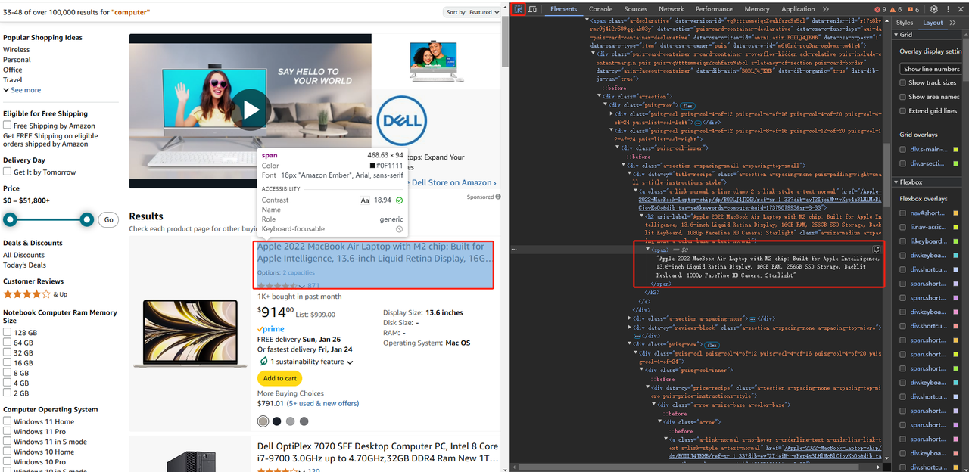Tick the 64 GB RAM checkbox
The image size is (969, 472).
(8, 343)
